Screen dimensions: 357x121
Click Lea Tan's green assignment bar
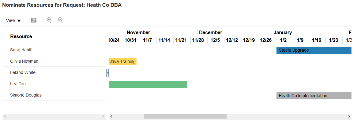click(x=148, y=84)
